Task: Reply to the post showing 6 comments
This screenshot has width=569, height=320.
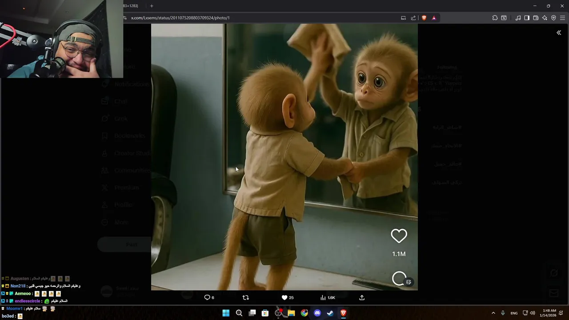Action: [209, 297]
